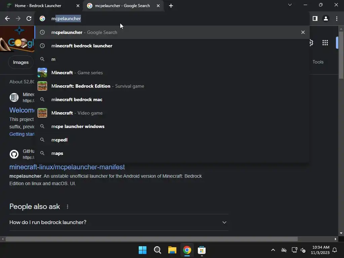Open File Explorer from taskbar

pyautogui.click(x=172, y=250)
